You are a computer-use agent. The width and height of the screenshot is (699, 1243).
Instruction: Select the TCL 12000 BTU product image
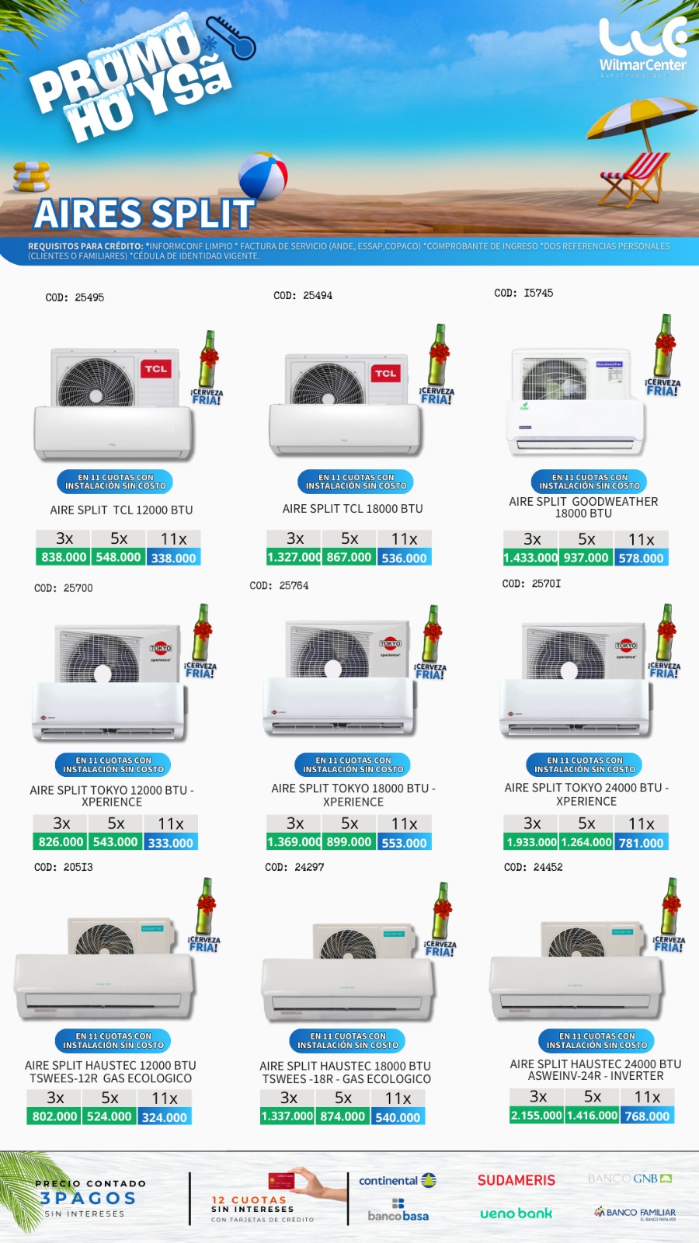114,404
